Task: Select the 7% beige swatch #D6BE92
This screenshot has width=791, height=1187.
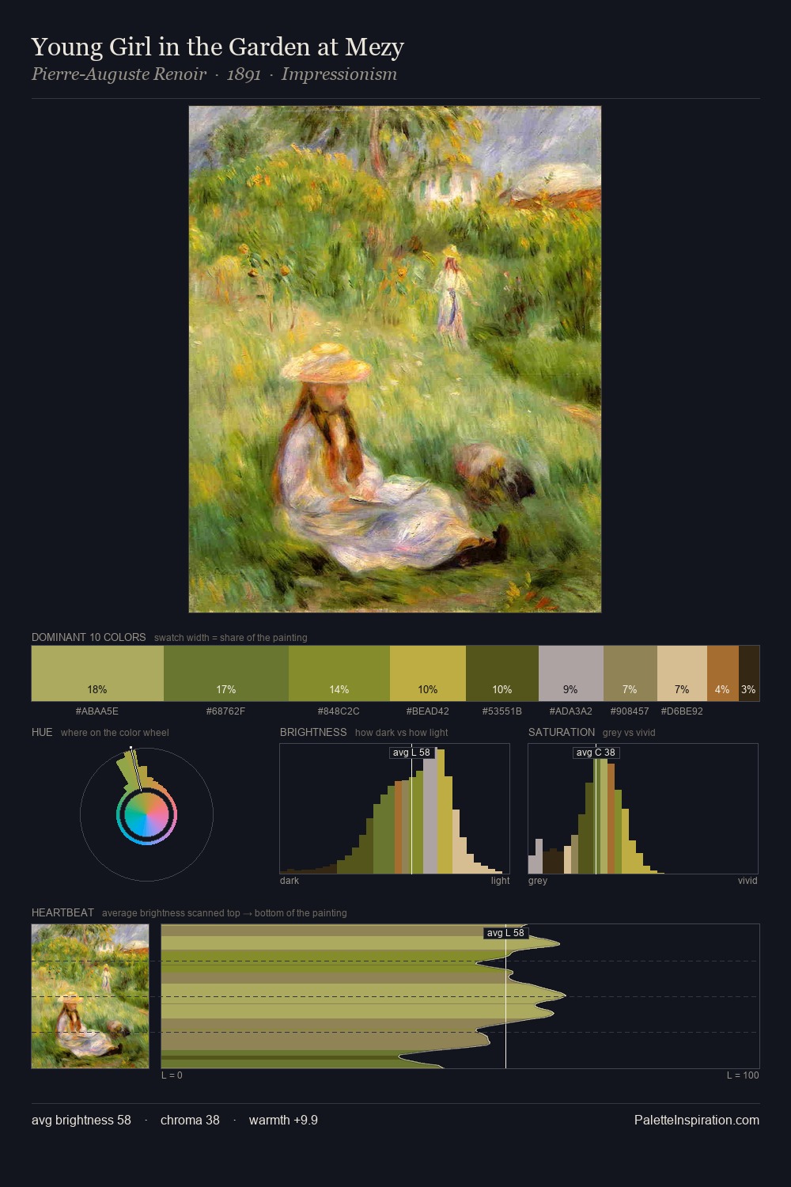Action: click(682, 673)
